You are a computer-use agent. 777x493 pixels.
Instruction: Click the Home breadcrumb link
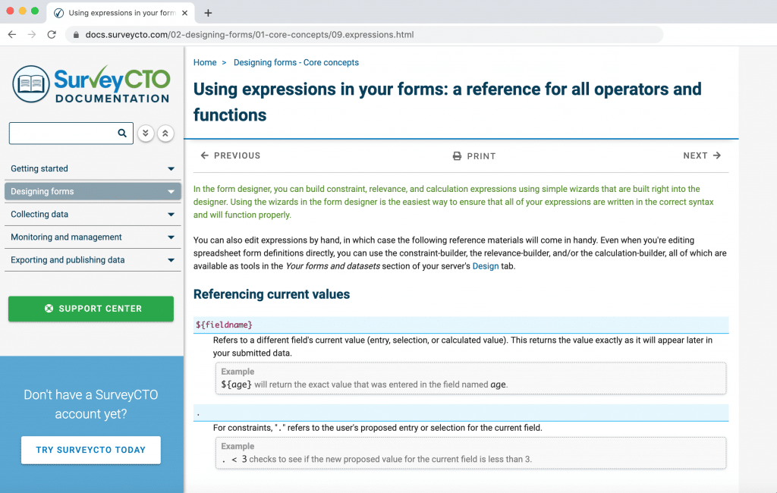coord(205,62)
